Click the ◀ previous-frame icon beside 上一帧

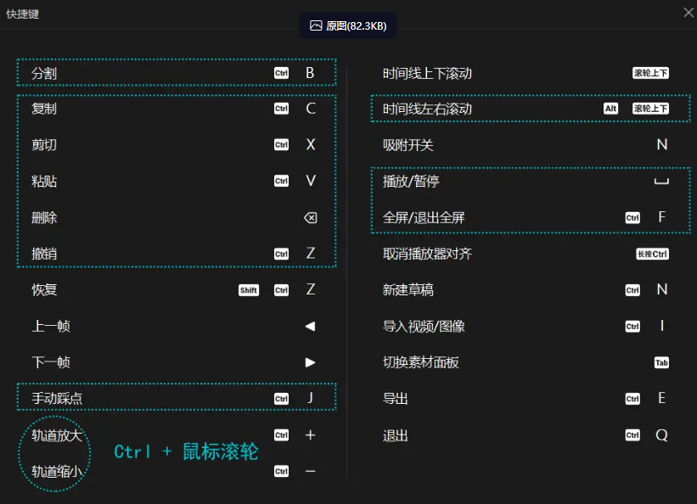click(311, 326)
